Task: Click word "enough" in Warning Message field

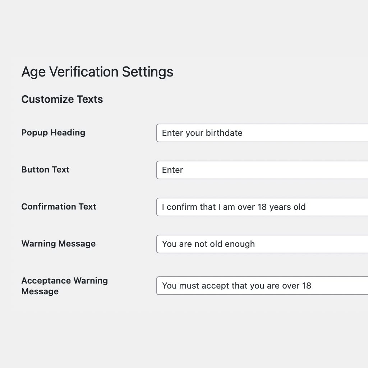Action: 240,244
